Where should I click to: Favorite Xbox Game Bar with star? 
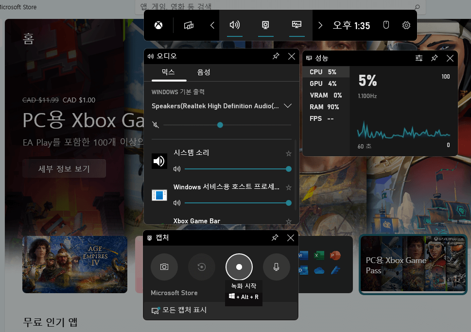tap(289, 221)
